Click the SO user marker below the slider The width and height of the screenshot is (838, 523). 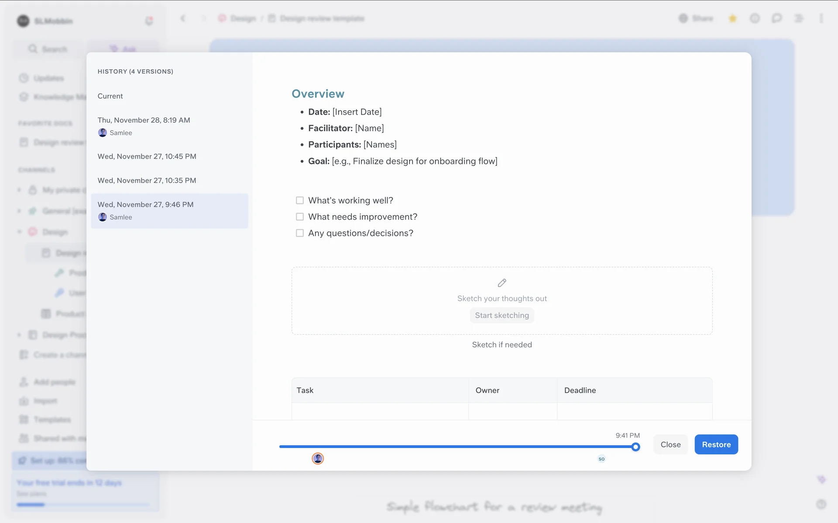(x=601, y=458)
